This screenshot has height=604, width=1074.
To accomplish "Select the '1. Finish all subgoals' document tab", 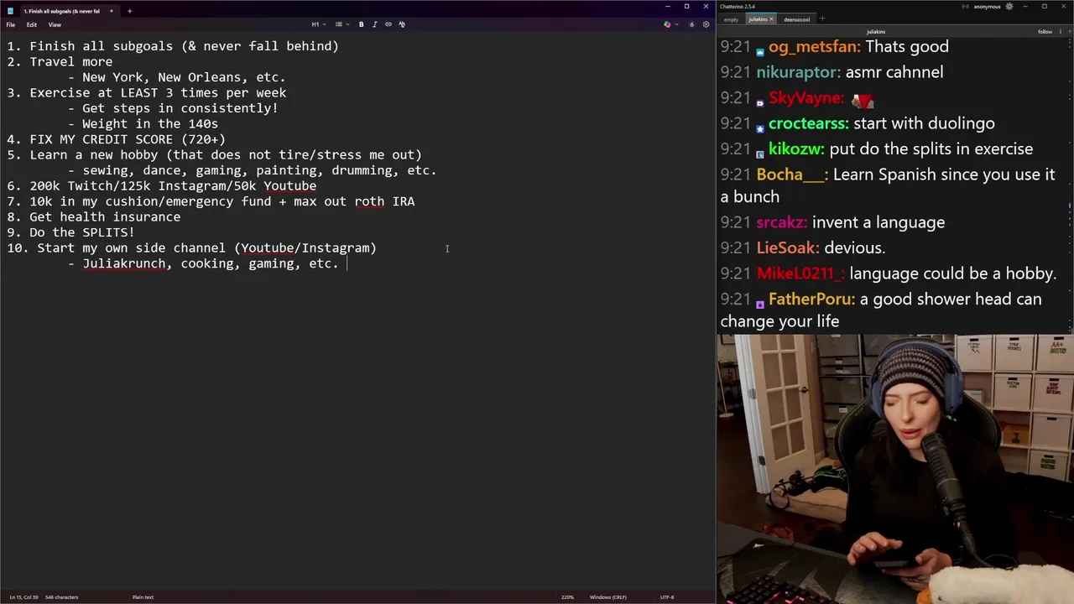I will point(63,11).
